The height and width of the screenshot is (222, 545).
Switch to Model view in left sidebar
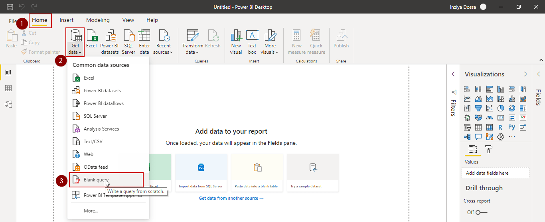point(8,104)
